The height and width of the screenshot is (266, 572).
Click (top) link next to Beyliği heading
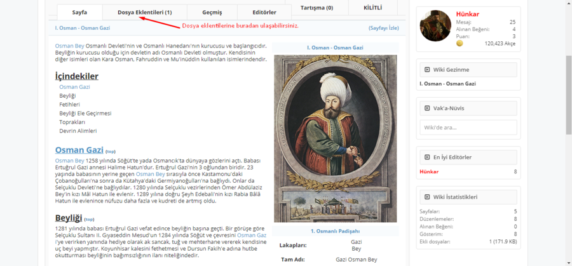pyautogui.click(x=89, y=220)
